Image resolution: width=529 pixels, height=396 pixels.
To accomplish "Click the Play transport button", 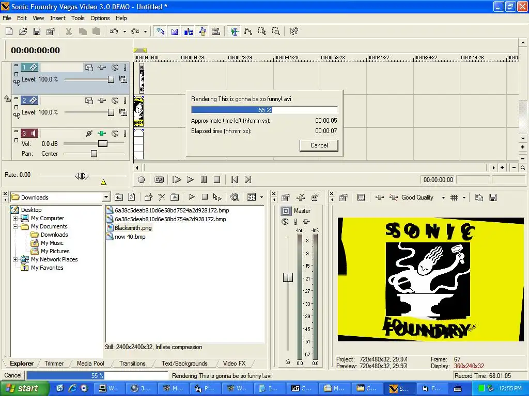I will (190, 180).
